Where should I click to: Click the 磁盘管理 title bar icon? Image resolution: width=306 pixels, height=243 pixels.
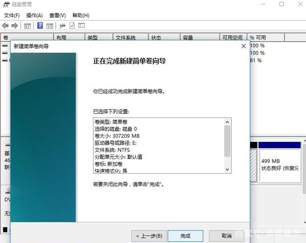pyautogui.click(x=5, y=4)
